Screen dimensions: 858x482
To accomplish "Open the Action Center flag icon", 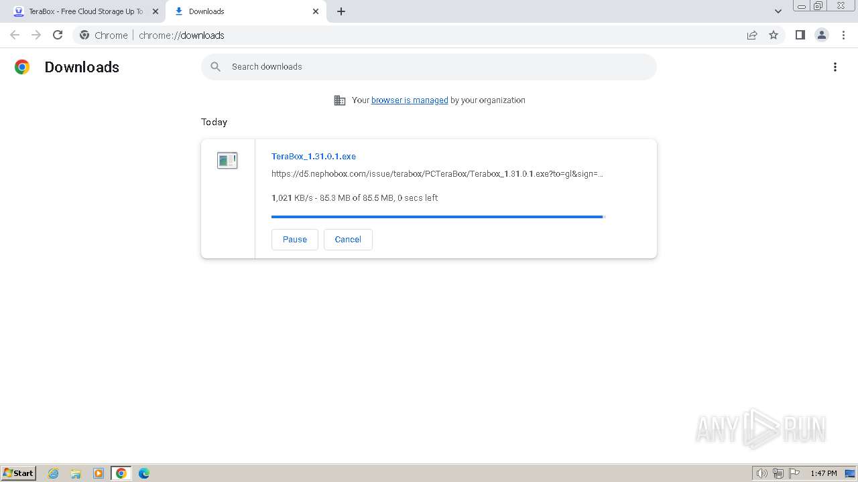I will pos(794,473).
